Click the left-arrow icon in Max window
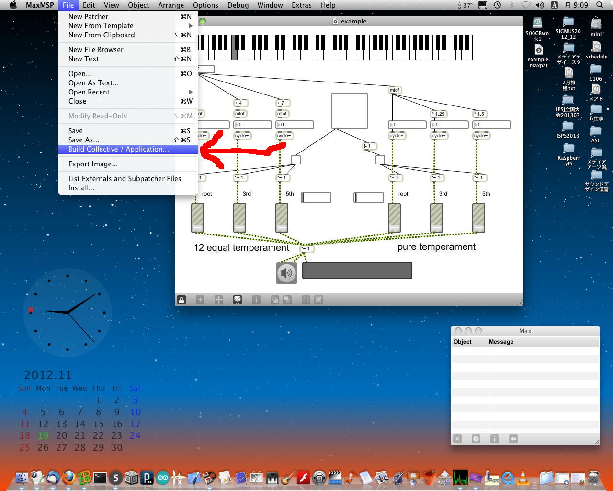 coord(513,439)
